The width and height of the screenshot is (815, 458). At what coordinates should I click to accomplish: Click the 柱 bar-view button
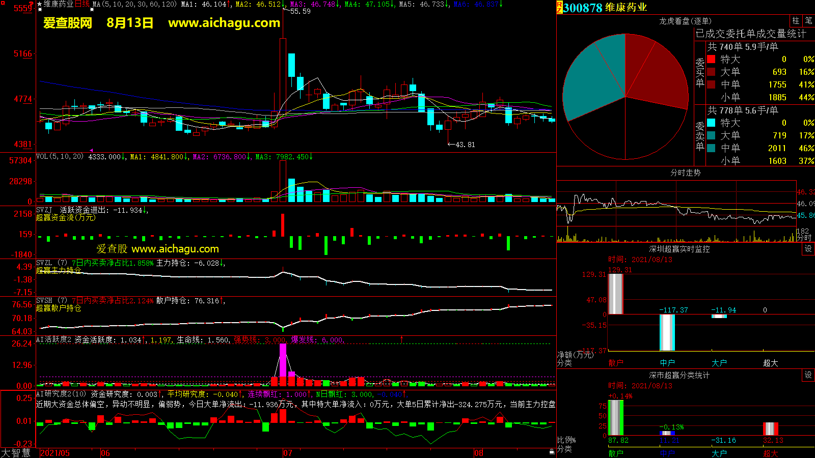[x=796, y=21]
